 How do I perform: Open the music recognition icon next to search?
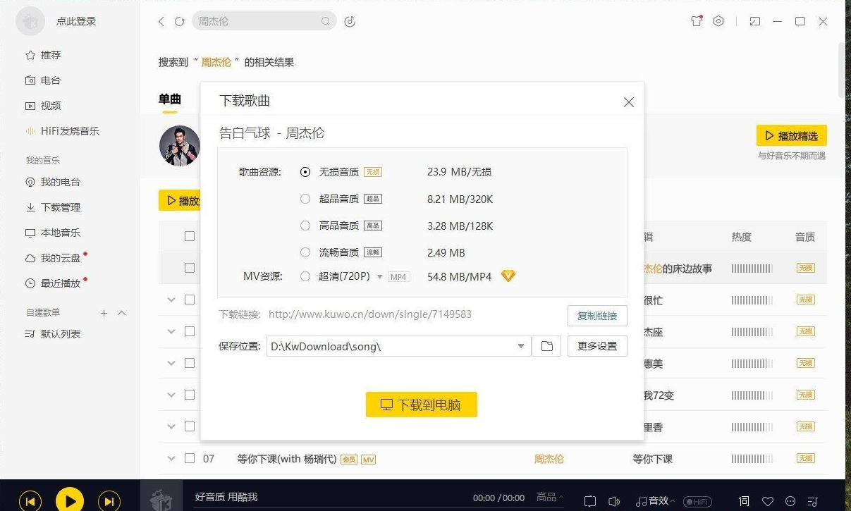point(350,22)
